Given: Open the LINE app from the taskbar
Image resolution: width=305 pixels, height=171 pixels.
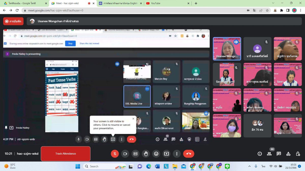Looking at the screenshot, I should [x=227, y=166].
